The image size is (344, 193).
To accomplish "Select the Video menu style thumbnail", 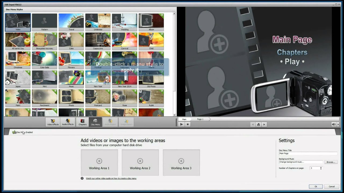I will click(18, 22).
